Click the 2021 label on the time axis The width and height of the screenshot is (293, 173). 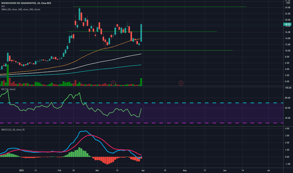(22, 170)
